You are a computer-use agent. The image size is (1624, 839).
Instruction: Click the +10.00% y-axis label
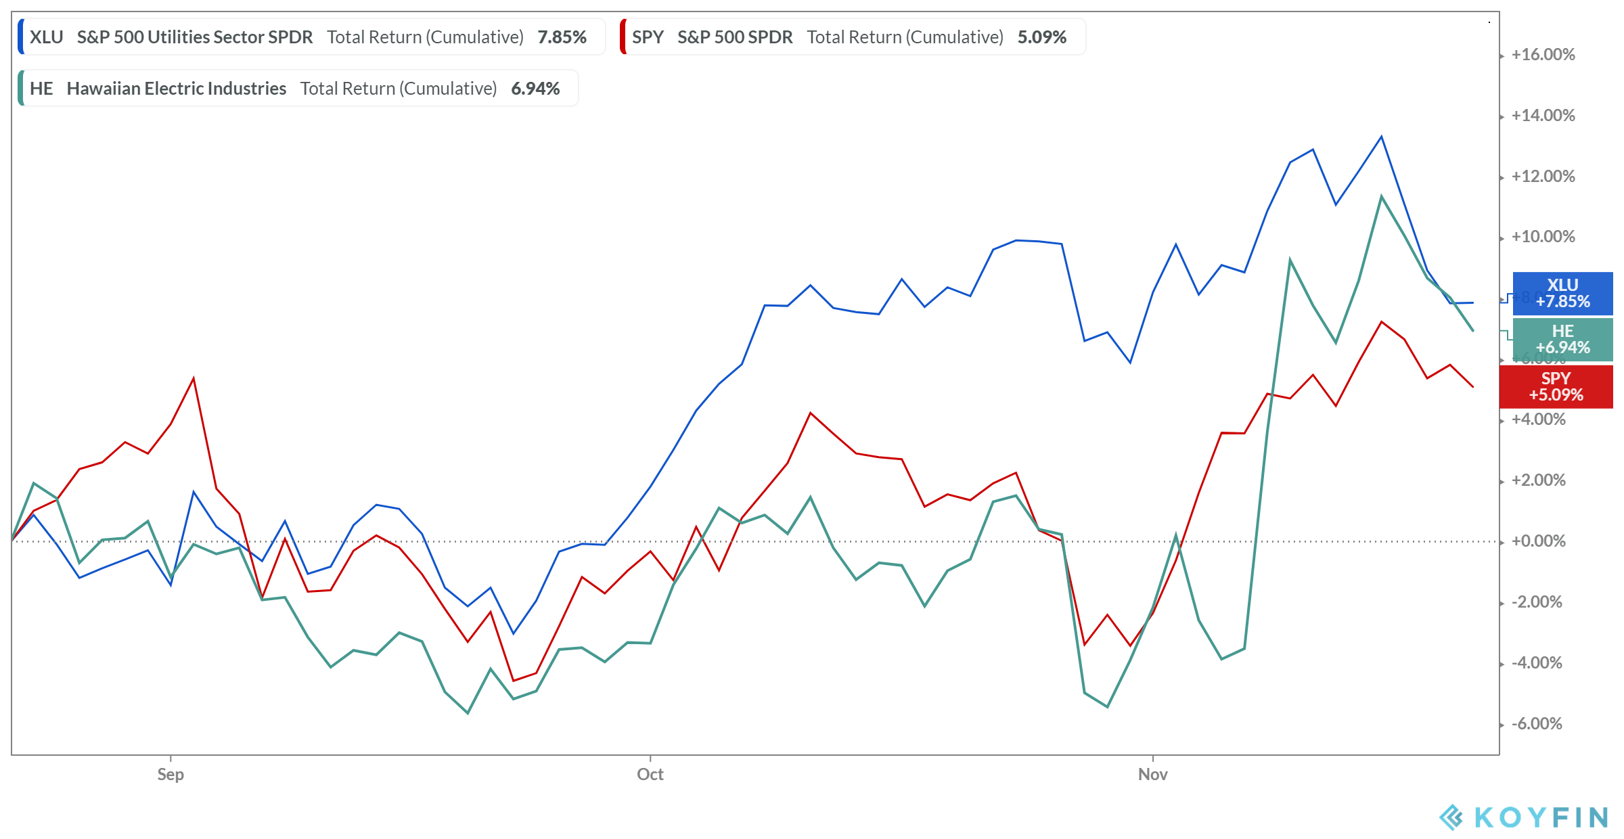1543,237
